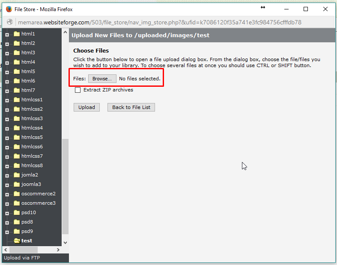The image size is (337, 265).
Task: Click tree vertical scrollbar up arrow
Action: point(66,32)
